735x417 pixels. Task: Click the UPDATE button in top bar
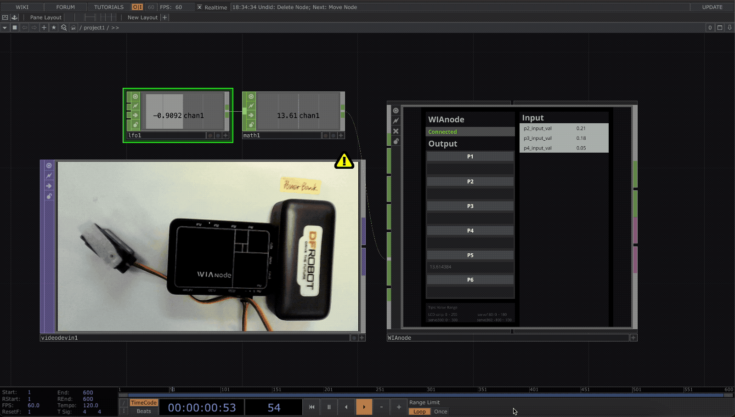pos(712,7)
